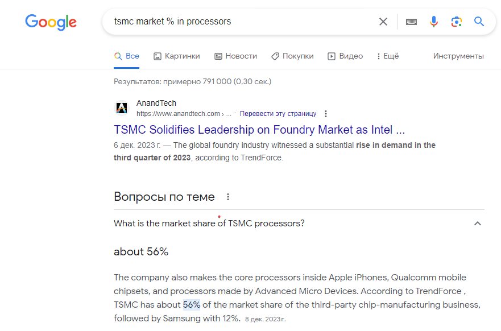Open the Покупки tab
The image size is (501, 331).
[x=292, y=56]
